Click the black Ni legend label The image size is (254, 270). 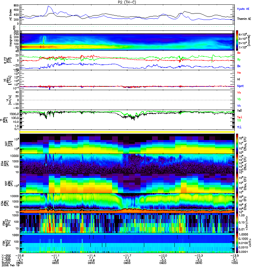click(238, 79)
